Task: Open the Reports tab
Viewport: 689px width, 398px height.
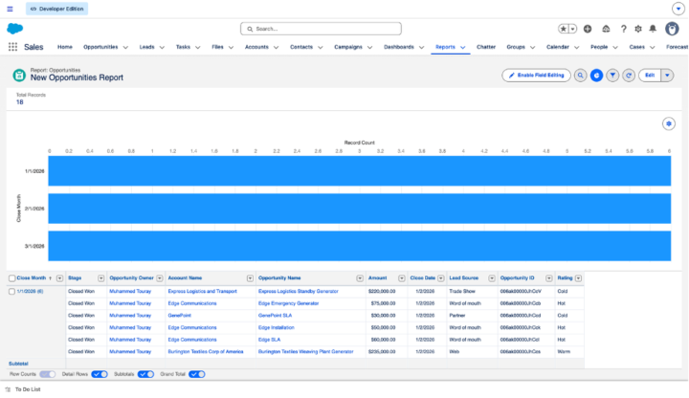Action: [445, 47]
